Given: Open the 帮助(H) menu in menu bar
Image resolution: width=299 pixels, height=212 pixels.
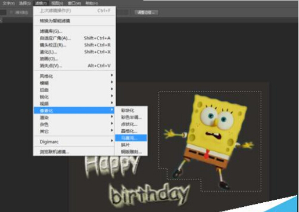Looking at the screenshot, I should click(x=92, y=3).
